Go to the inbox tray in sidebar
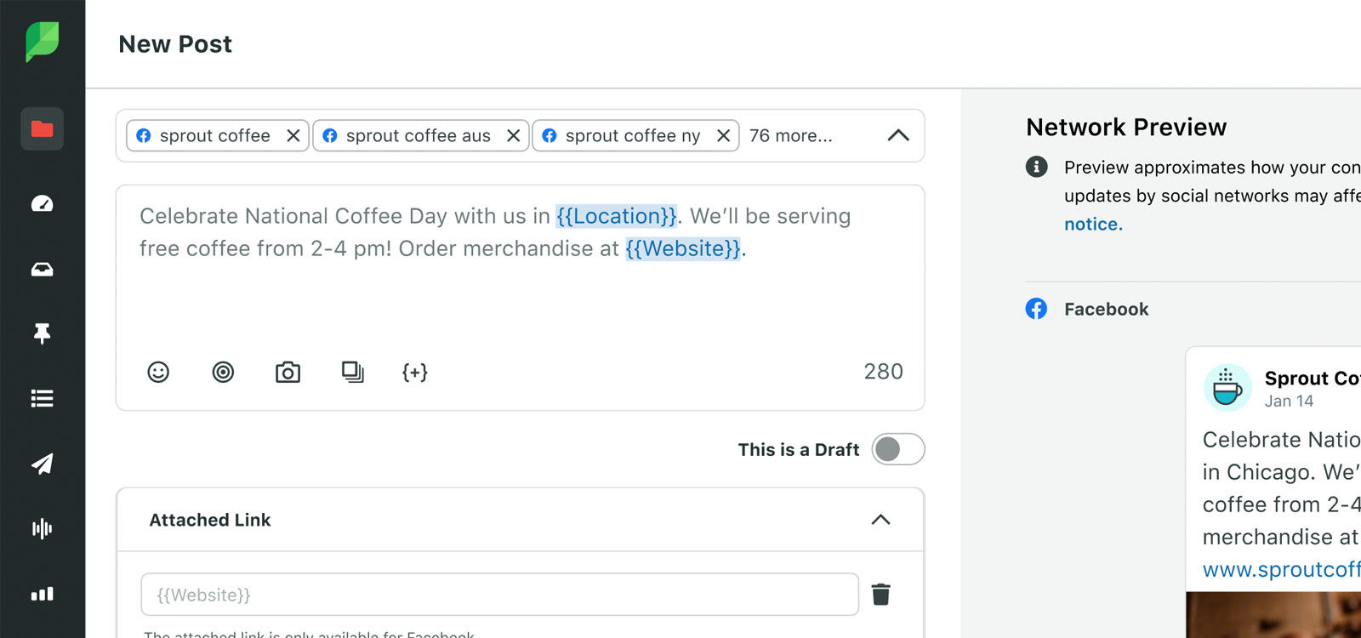Viewport: 1361px width, 638px height. click(x=42, y=270)
